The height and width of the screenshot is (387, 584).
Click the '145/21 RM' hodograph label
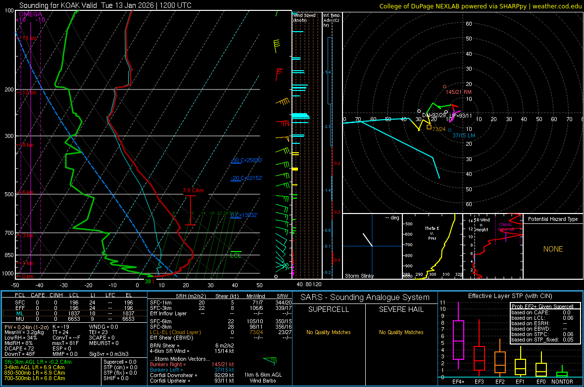(x=458, y=92)
